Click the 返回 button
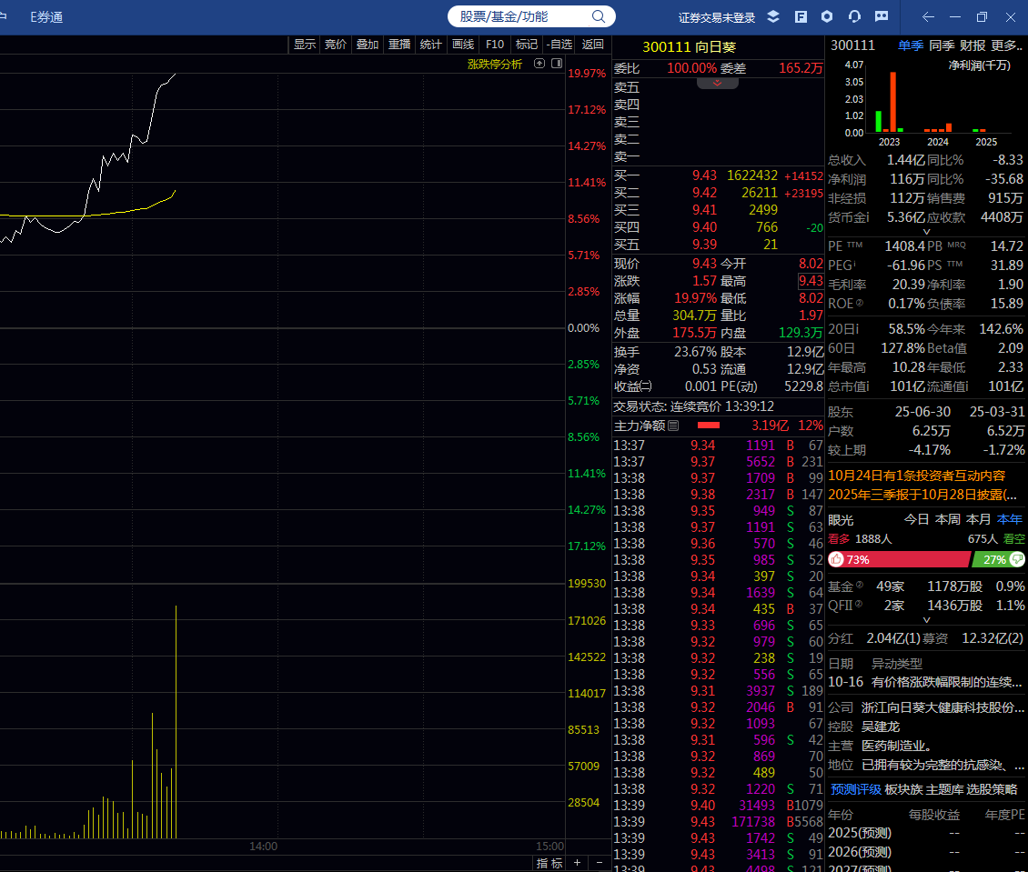This screenshot has width=1028, height=872. (592, 44)
